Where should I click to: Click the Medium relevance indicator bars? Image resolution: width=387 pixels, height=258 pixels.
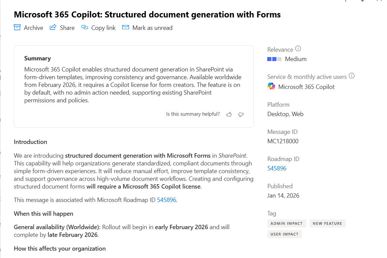(x=274, y=59)
